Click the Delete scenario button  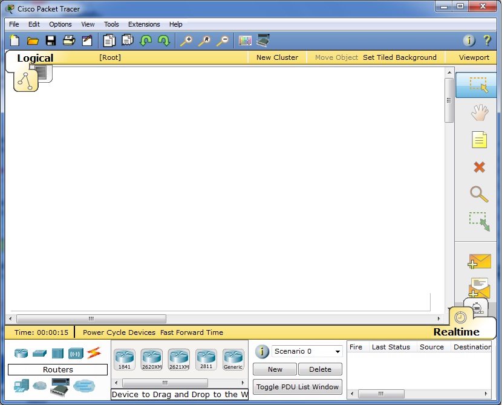(x=320, y=369)
